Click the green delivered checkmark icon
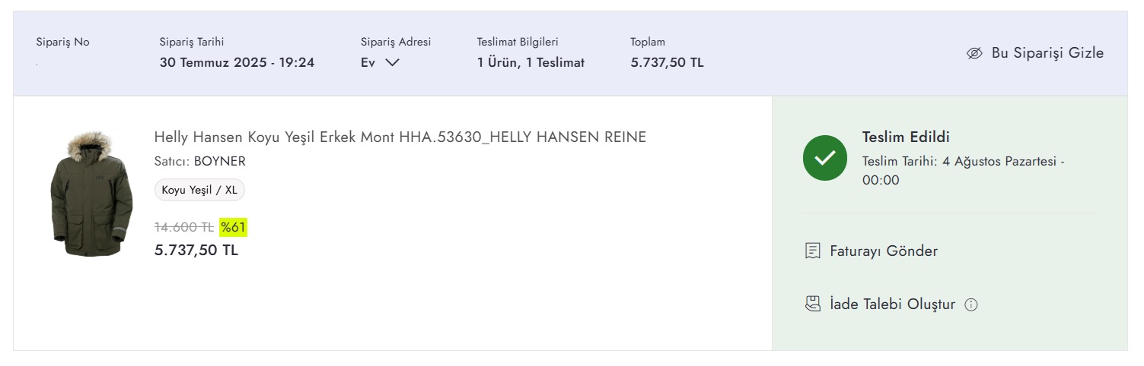This screenshot has width=1144, height=366. point(825,158)
